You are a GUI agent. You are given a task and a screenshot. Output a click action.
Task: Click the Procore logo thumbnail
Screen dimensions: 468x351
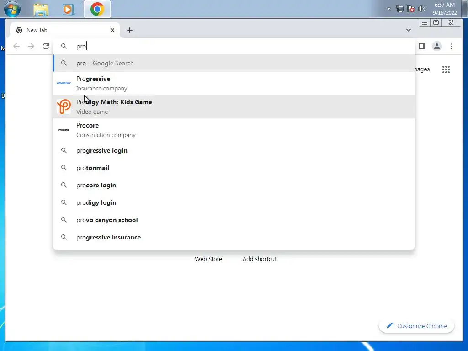64,130
